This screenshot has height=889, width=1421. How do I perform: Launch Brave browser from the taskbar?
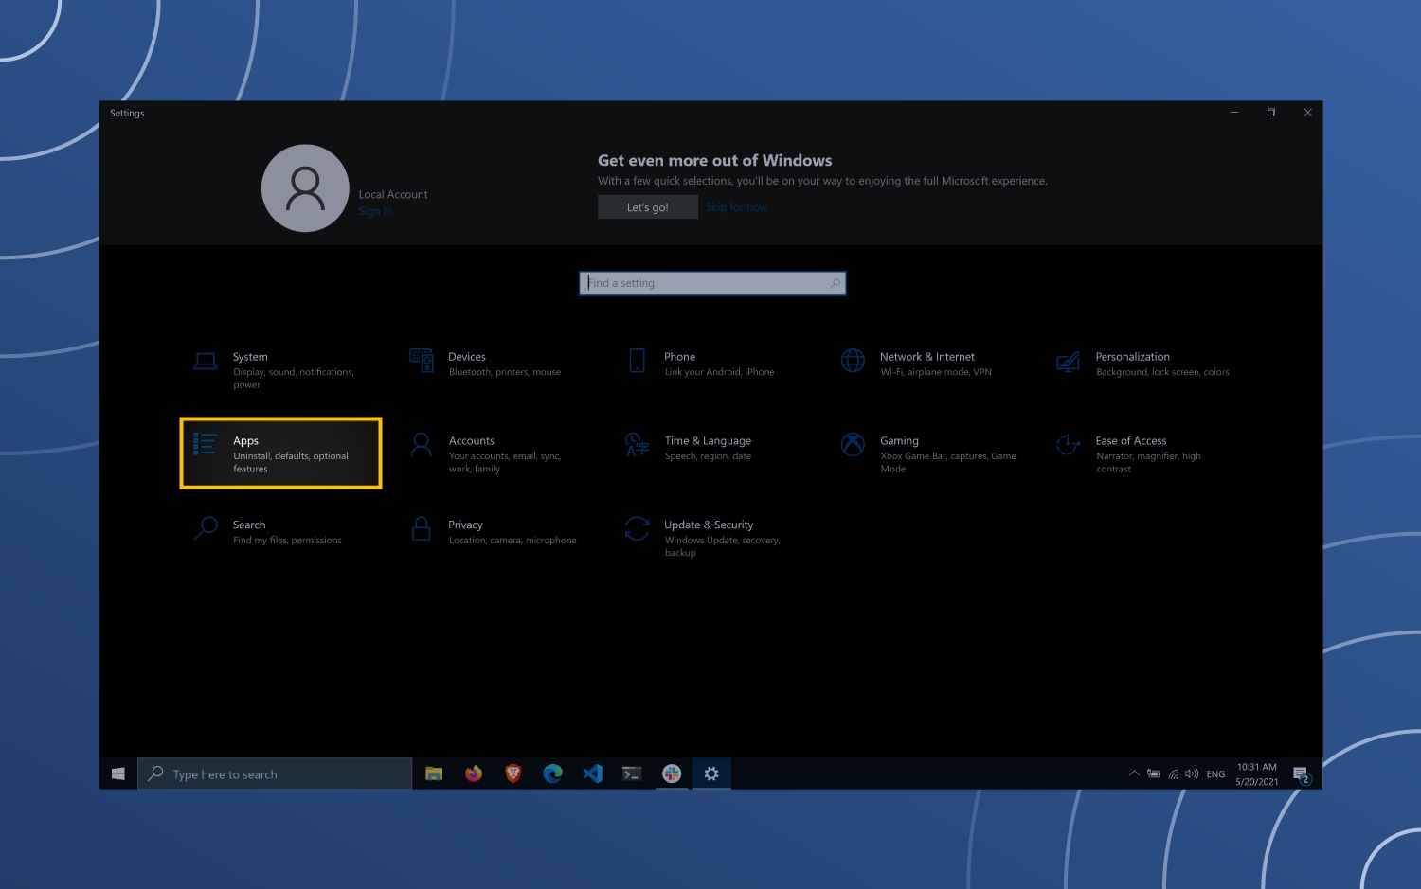click(x=513, y=773)
